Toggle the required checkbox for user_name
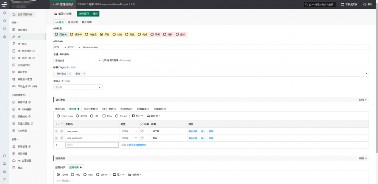 [x=142, y=131]
